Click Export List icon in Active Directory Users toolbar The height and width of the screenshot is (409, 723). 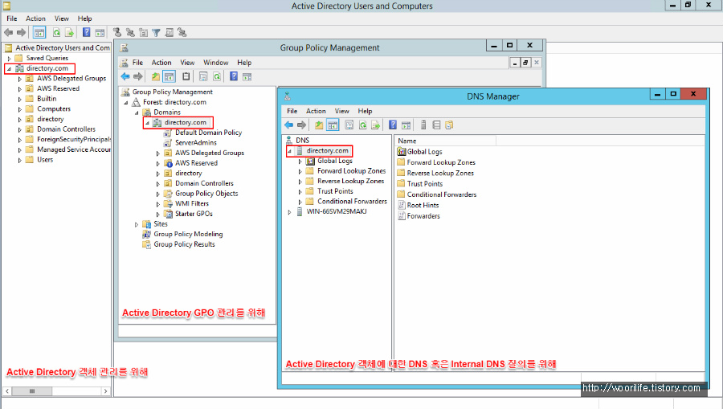point(69,32)
